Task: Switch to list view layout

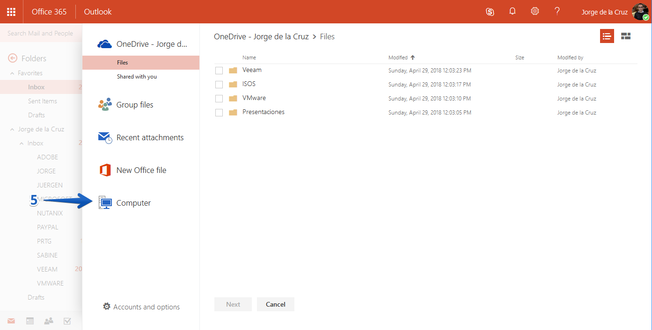Action: (x=607, y=36)
